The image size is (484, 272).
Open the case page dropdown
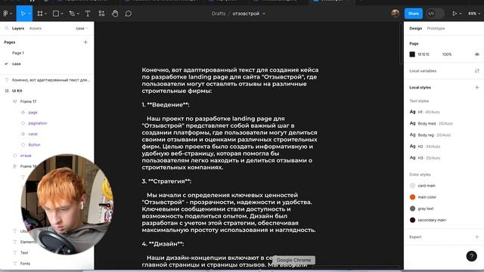pos(82,29)
